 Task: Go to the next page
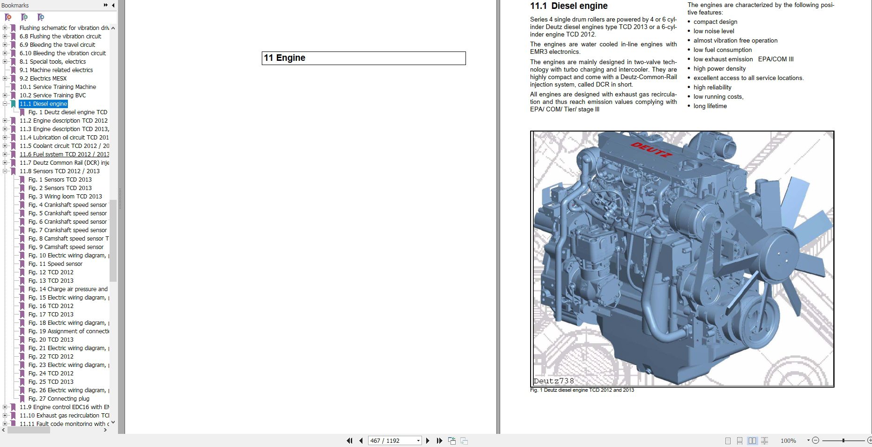(428, 440)
